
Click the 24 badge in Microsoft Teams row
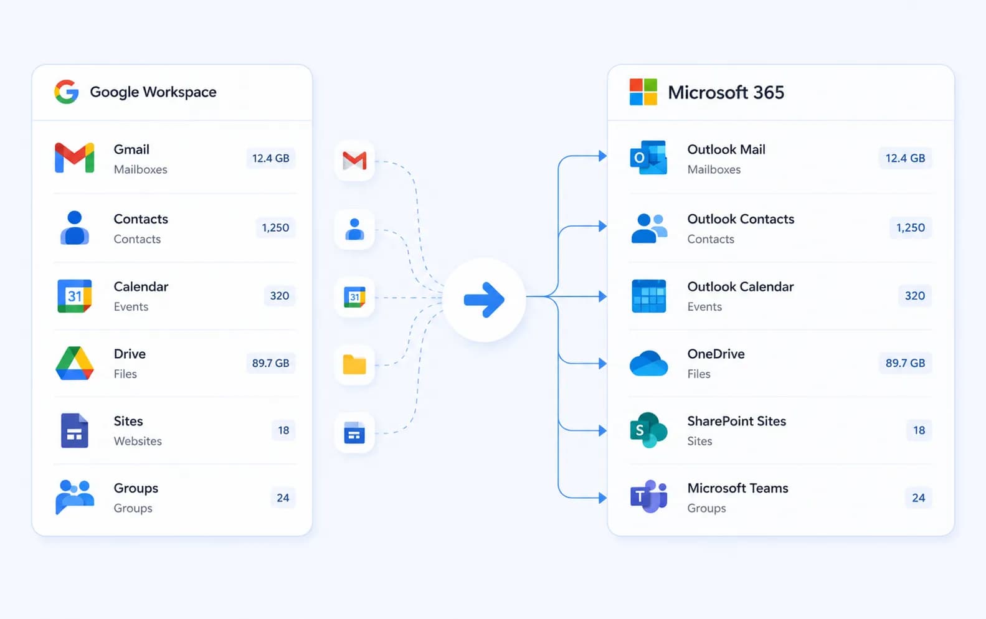[919, 498]
